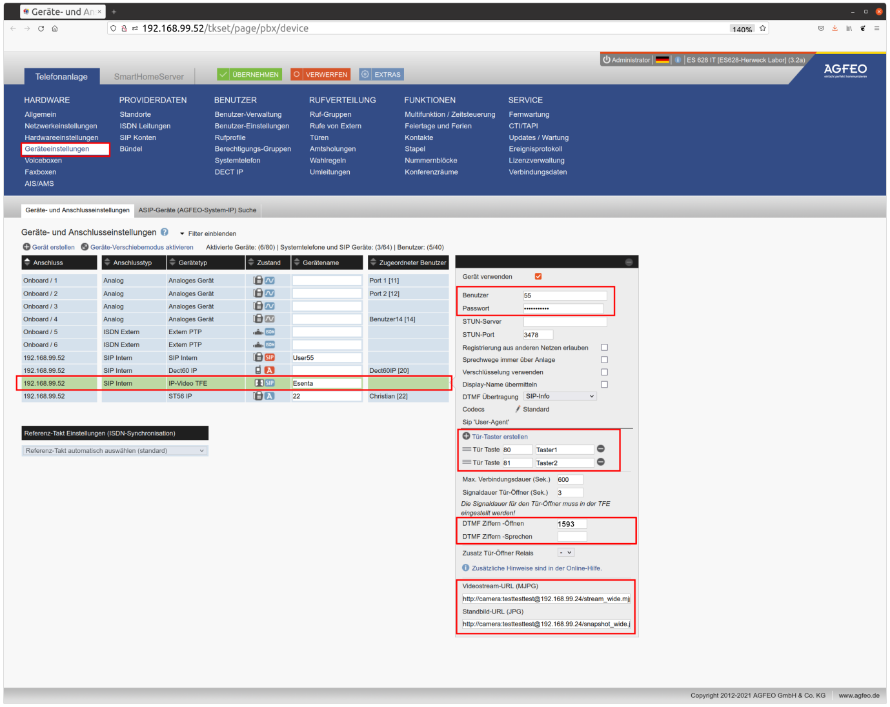Open the DTMF Übertragung SIP-Info dropdown

click(560, 396)
